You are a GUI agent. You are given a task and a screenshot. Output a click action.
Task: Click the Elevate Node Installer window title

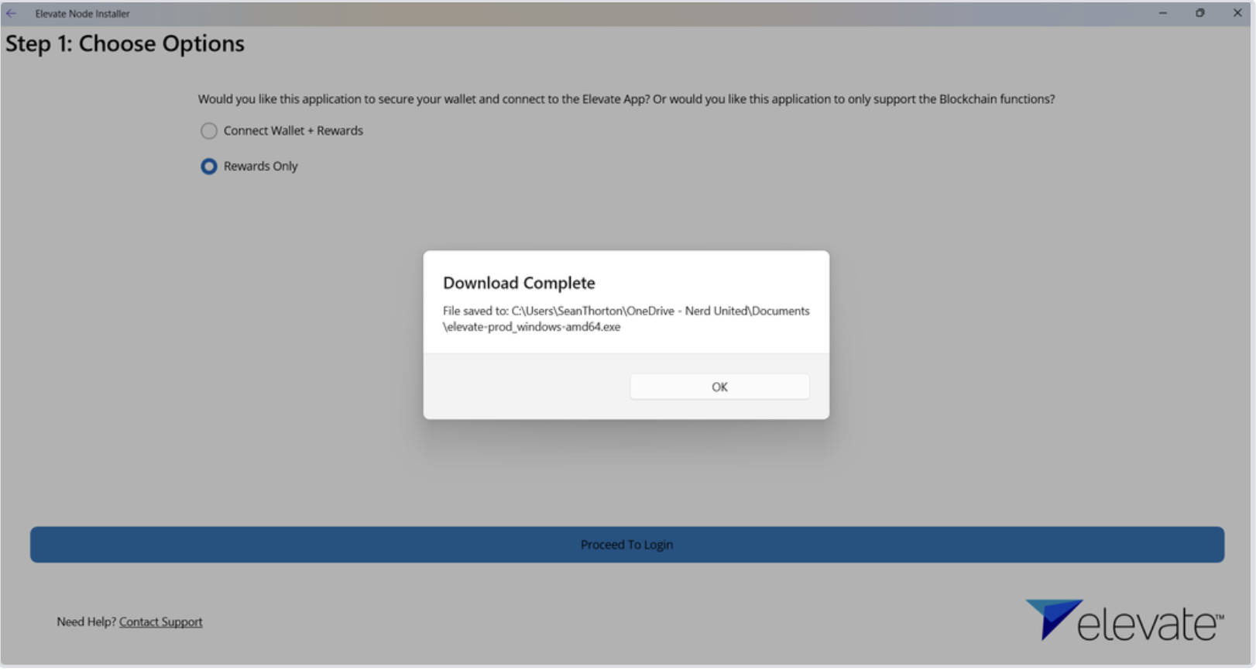point(82,13)
